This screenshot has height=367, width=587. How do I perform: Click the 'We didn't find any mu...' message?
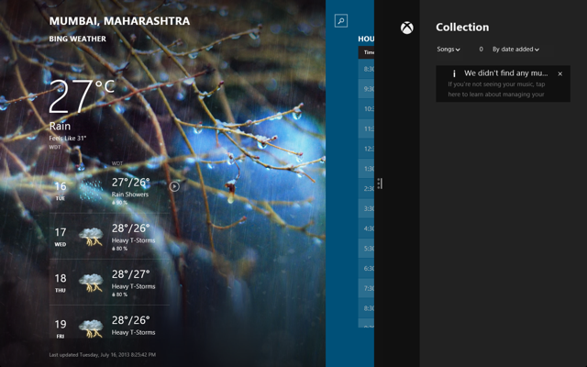coord(505,73)
